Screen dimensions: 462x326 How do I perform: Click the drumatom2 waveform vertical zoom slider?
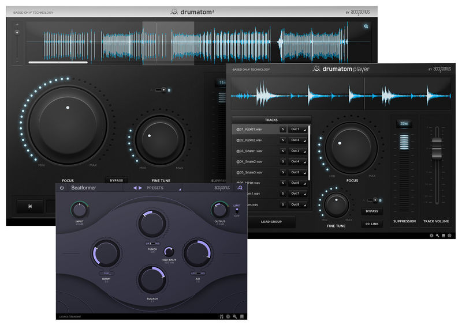[17, 44]
